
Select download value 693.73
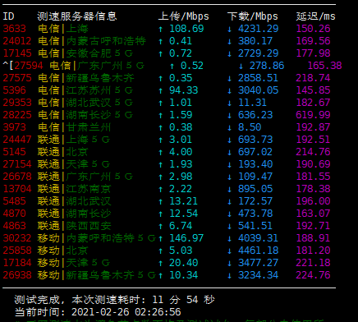pyautogui.click(x=255, y=140)
